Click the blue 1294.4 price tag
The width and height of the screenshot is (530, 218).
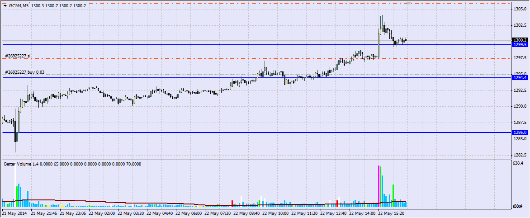[x=520, y=78]
